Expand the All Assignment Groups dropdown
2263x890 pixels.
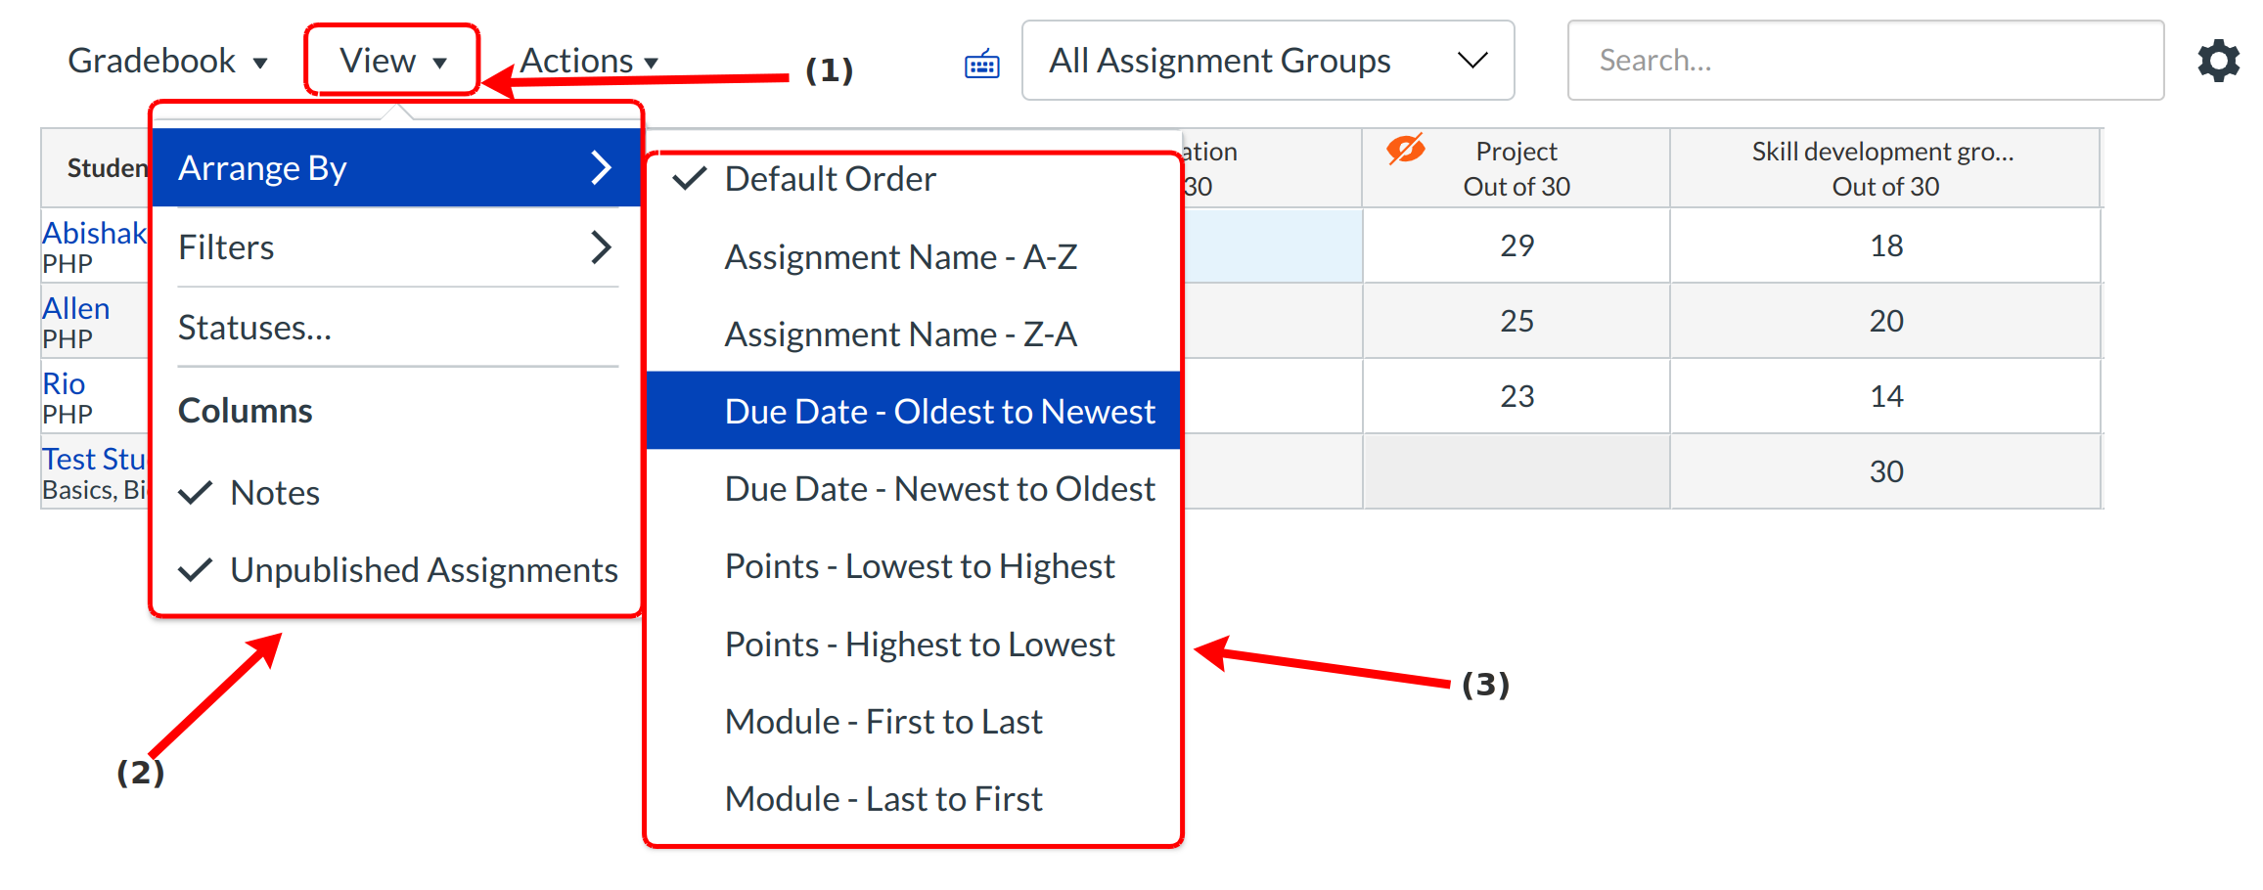point(1267,61)
